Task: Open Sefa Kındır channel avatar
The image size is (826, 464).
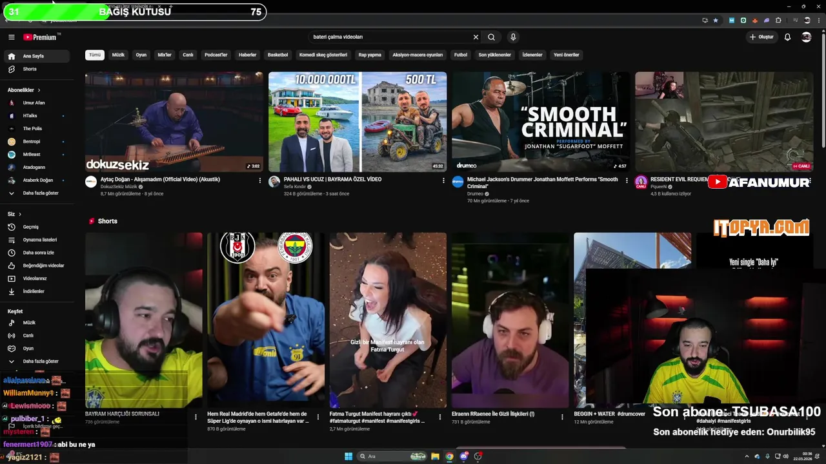Action: tap(274, 182)
